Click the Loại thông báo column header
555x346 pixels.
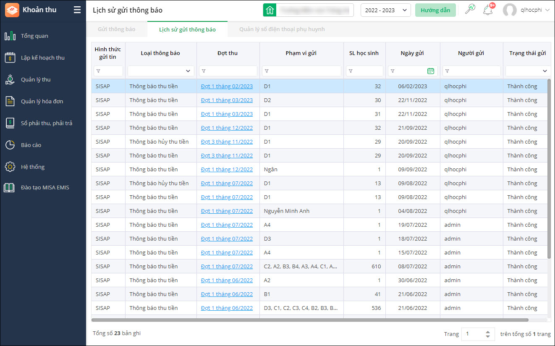161,53
